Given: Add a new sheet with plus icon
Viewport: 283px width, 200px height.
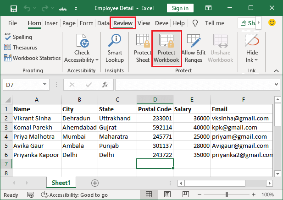Looking at the screenshot, I should pos(95,183).
